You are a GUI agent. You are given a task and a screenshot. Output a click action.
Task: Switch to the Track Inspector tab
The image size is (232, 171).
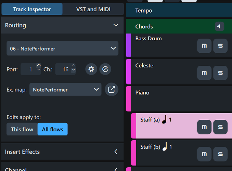(32, 9)
